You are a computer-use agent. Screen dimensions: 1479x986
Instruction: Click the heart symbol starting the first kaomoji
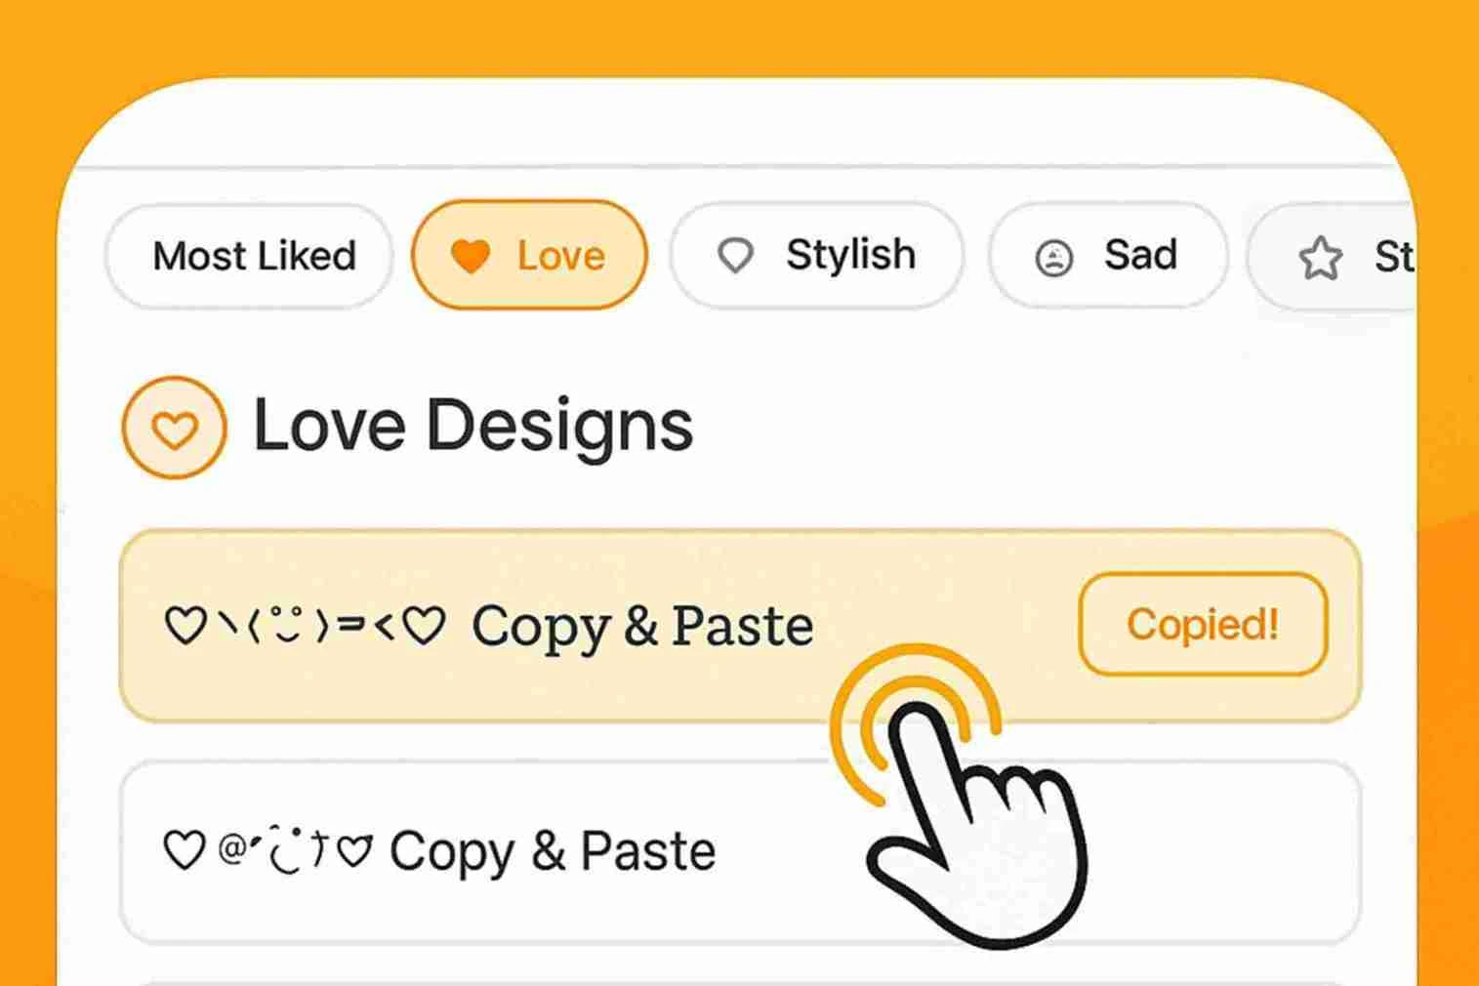coord(186,625)
